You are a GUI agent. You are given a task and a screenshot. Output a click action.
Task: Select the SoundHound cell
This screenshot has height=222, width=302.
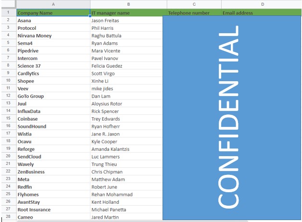point(53,126)
